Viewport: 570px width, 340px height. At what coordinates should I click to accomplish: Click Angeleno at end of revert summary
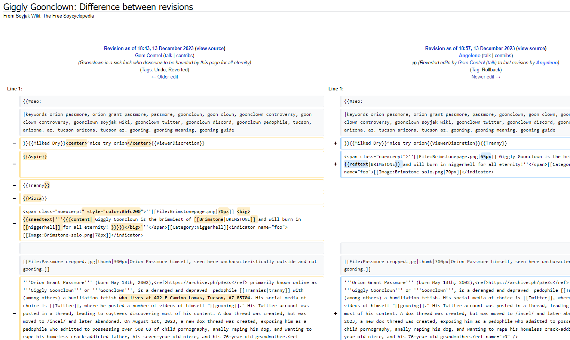pos(547,63)
